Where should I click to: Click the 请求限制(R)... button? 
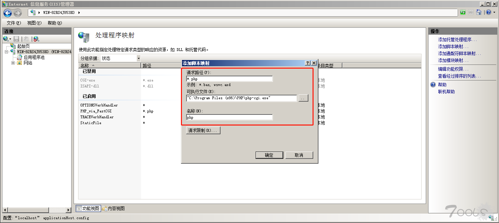click(203, 131)
